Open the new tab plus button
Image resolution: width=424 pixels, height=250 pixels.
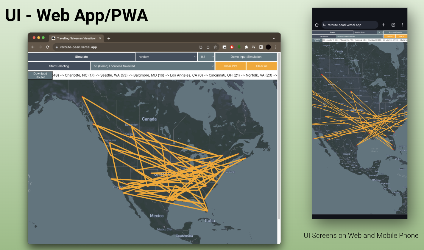109,38
